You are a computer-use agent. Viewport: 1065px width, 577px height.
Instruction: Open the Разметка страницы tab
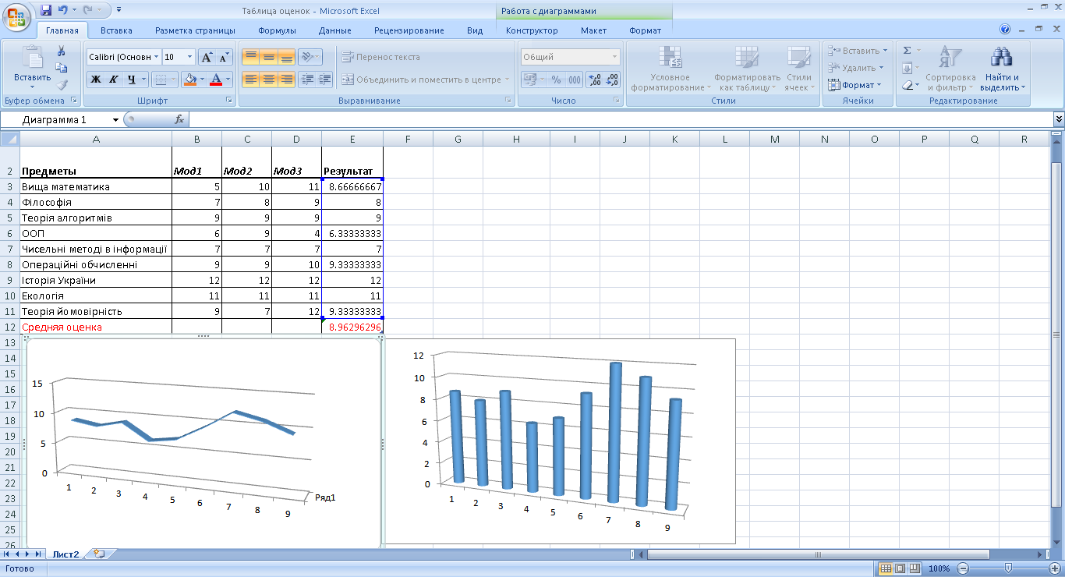[195, 30]
